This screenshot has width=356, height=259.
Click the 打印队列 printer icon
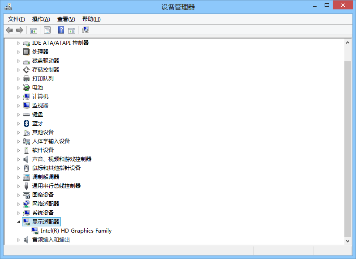click(x=26, y=79)
